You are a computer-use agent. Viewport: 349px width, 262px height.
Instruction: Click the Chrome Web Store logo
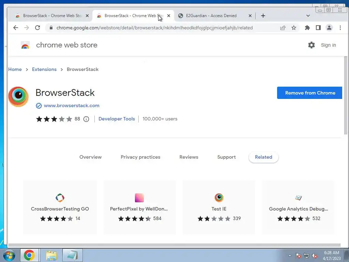(x=25, y=45)
